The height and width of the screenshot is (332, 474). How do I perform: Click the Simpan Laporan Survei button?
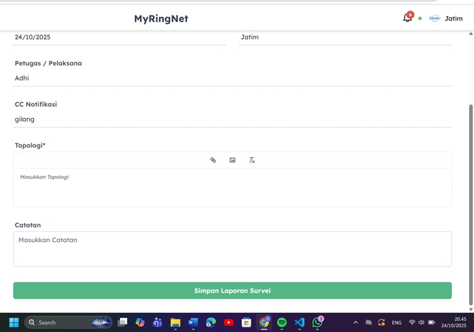(x=232, y=291)
